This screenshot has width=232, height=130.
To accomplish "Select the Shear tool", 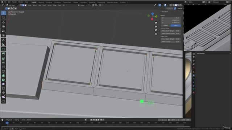I will 3,97.
